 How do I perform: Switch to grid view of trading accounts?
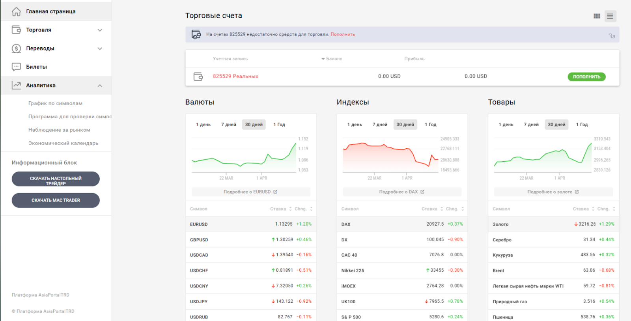point(597,16)
